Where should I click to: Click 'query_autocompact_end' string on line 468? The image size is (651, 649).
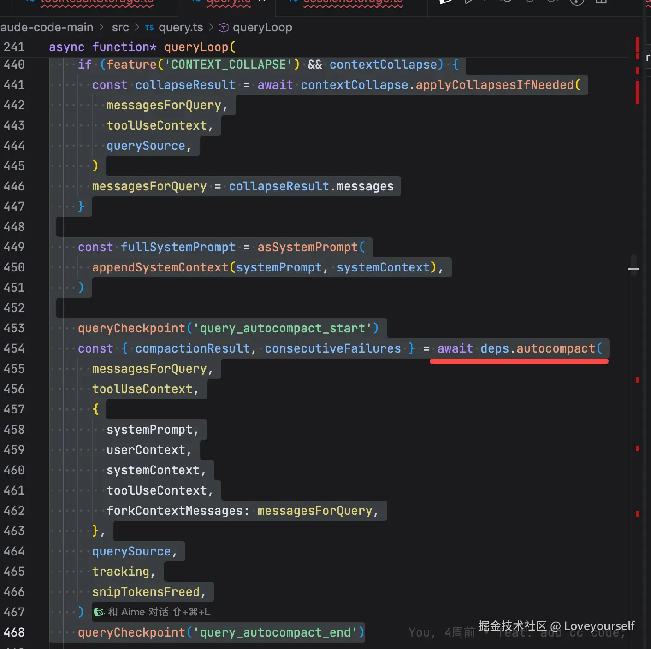click(x=275, y=632)
